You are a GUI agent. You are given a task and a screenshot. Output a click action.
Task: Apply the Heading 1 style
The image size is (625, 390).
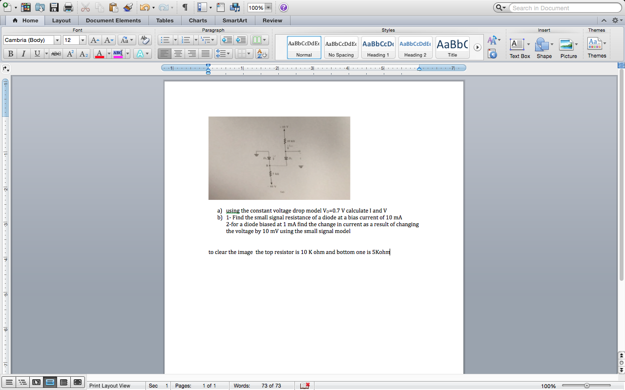point(378,47)
